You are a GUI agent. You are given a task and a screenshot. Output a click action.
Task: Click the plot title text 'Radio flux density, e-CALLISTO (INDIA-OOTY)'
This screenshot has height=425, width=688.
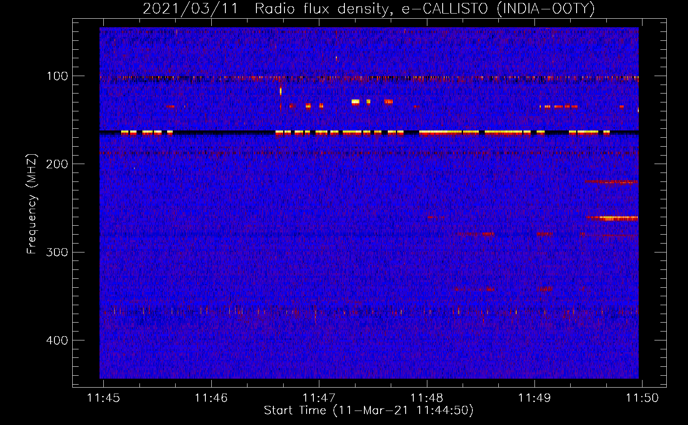tap(425, 8)
